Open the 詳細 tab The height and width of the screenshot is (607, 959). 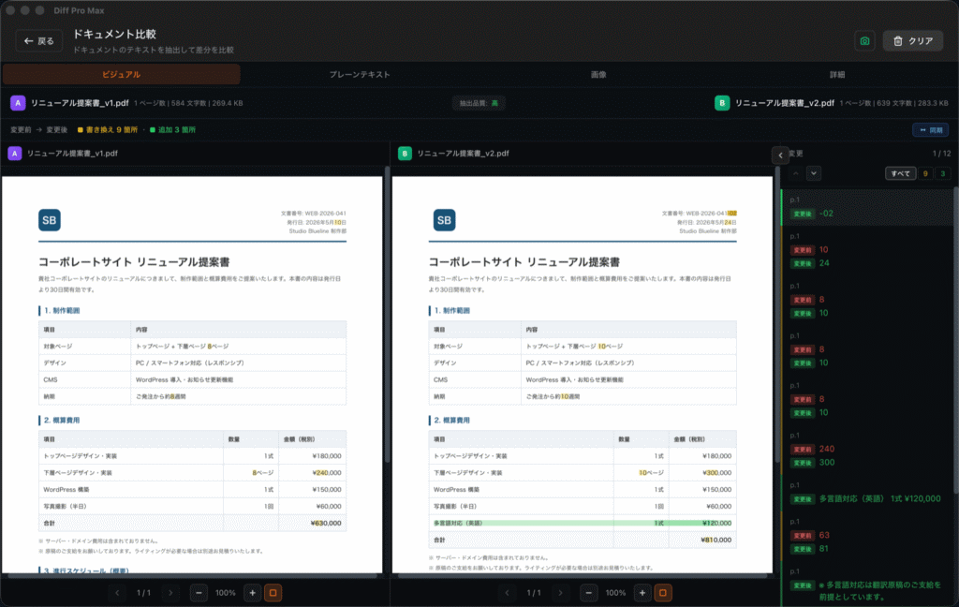(836, 74)
